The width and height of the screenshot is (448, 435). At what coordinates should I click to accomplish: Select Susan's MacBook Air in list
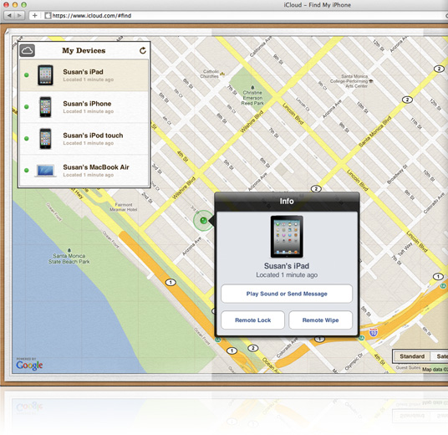pyautogui.click(x=84, y=171)
